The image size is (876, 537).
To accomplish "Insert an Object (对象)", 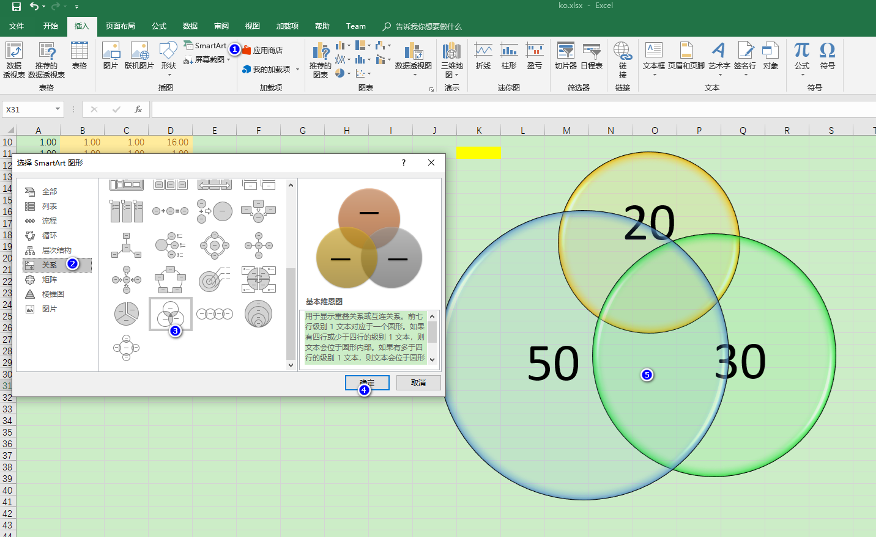I will point(771,56).
